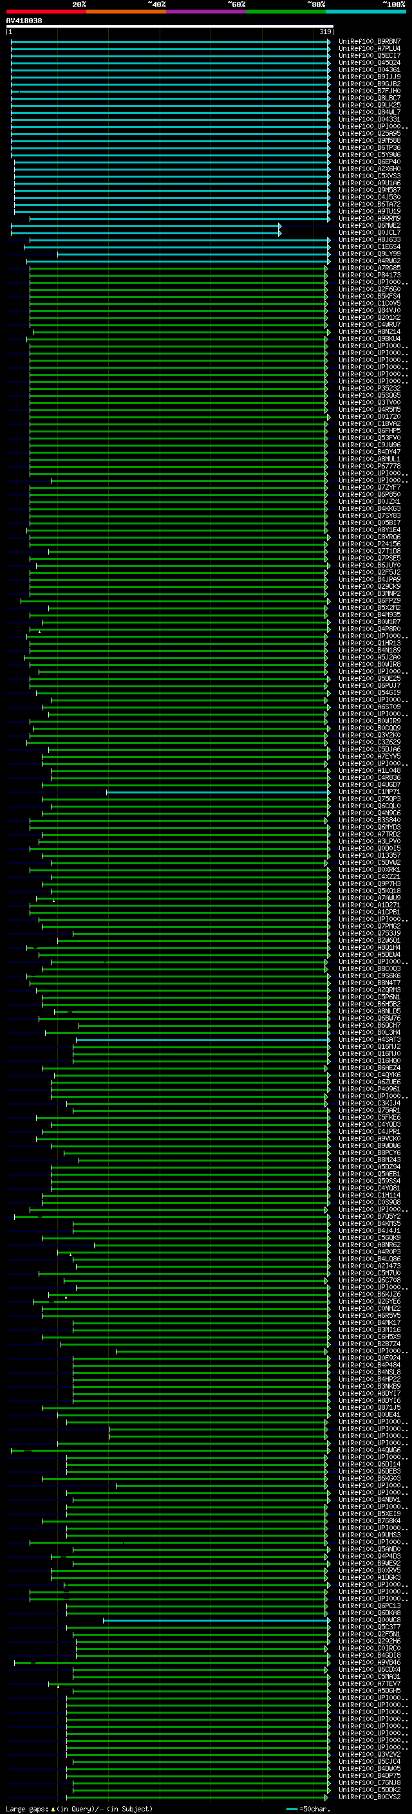Click hit label UniRef100_B6KJZ6
The image size is (412, 1814).
click(x=369, y=1294)
